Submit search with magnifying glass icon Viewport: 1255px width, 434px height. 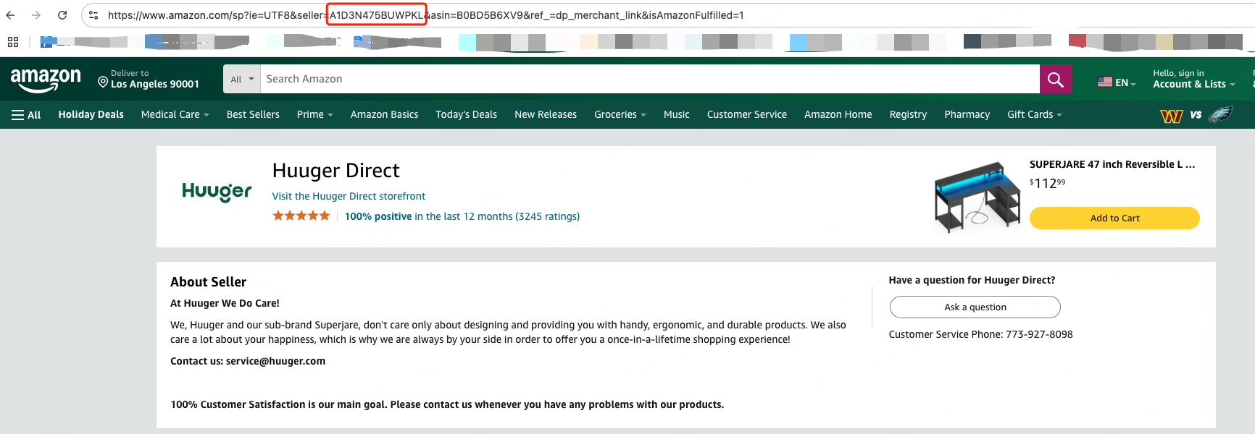(x=1056, y=79)
